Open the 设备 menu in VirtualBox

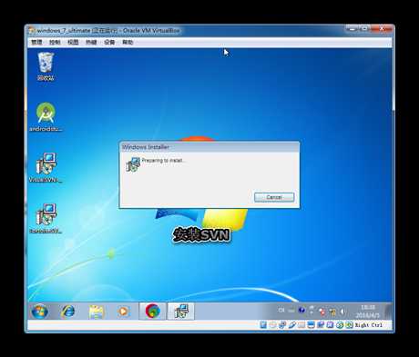point(109,42)
